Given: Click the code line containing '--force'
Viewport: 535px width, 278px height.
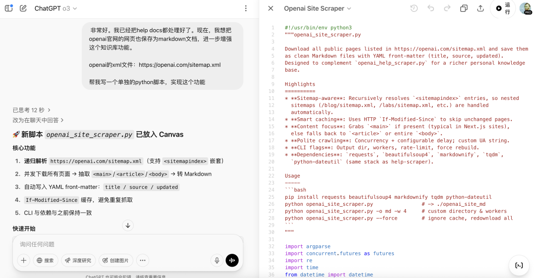Looking at the screenshot, I should (399, 218).
